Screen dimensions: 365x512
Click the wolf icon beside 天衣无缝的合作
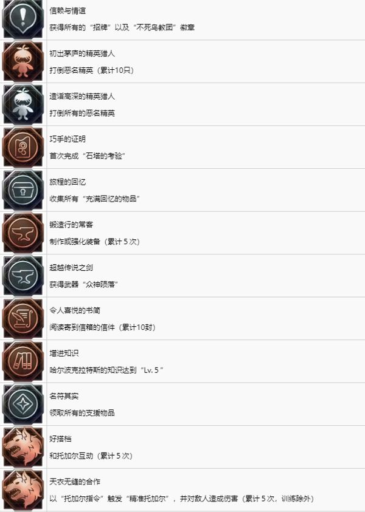pyautogui.click(x=23, y=490)
